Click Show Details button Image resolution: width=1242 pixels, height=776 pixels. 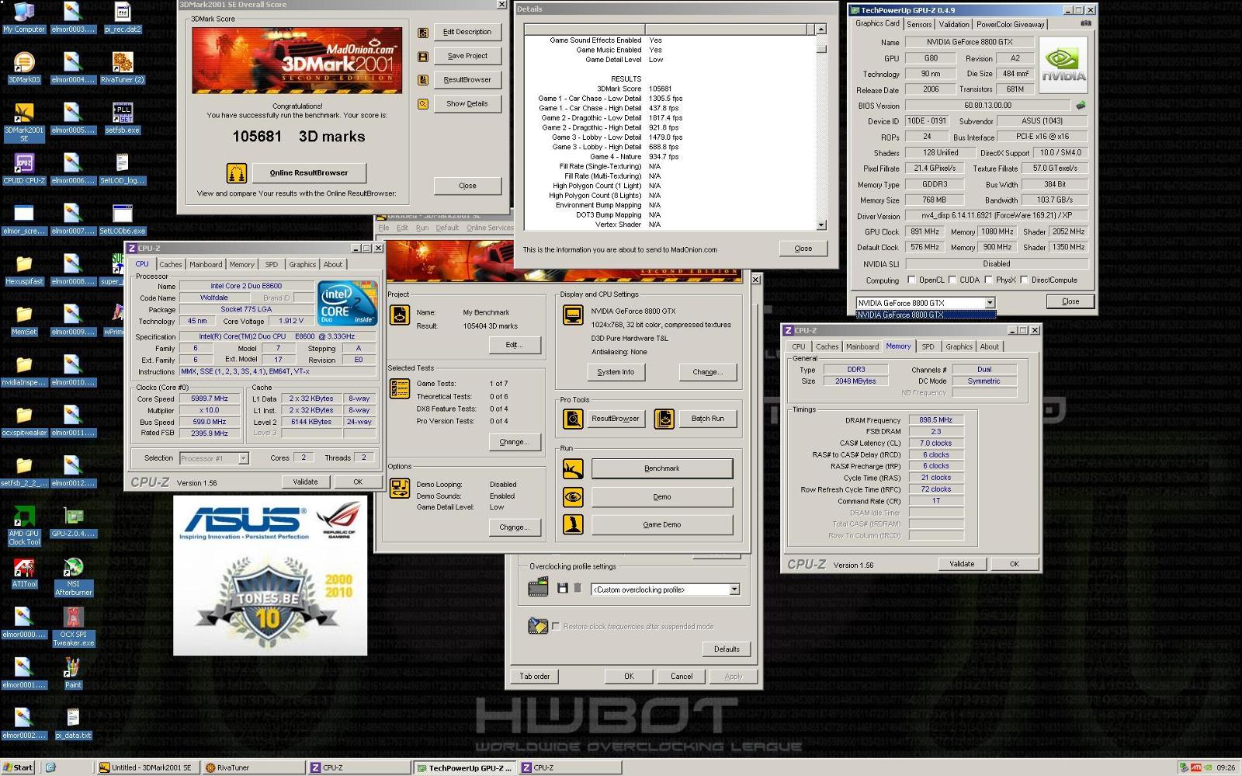pos(467,104)
